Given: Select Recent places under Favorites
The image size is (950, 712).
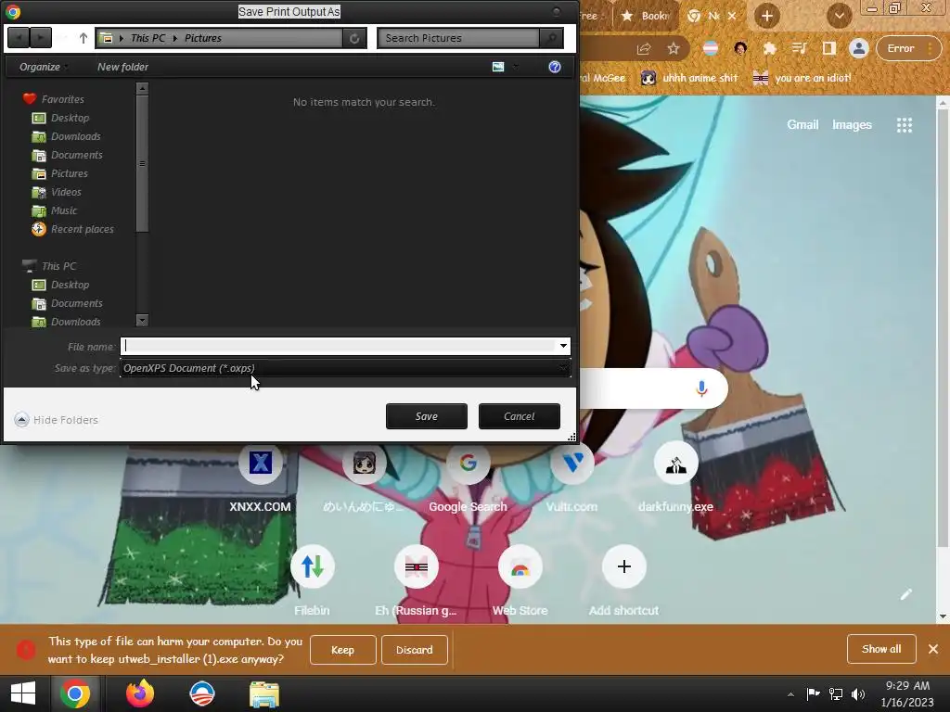Looking at the screenshot, I should point(72,229).
